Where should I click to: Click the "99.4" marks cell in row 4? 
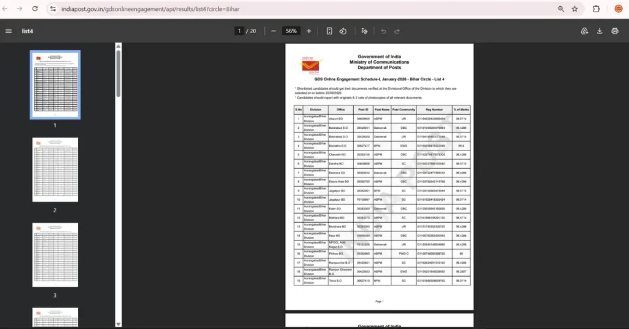pos(461,146)
